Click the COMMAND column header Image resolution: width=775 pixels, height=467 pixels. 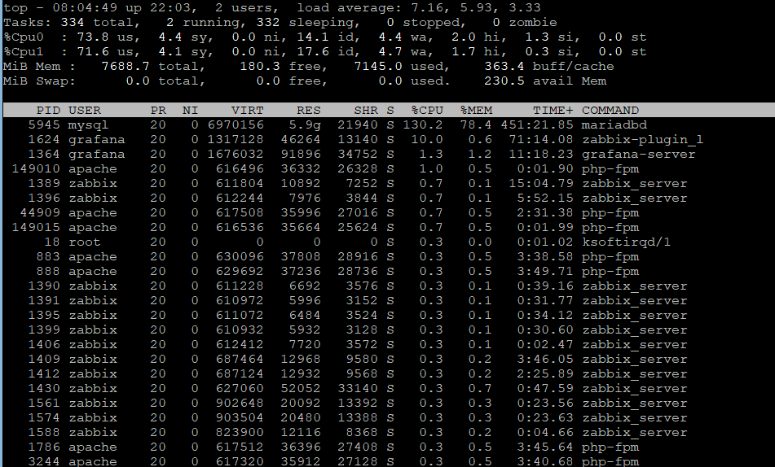coord(610,110)
